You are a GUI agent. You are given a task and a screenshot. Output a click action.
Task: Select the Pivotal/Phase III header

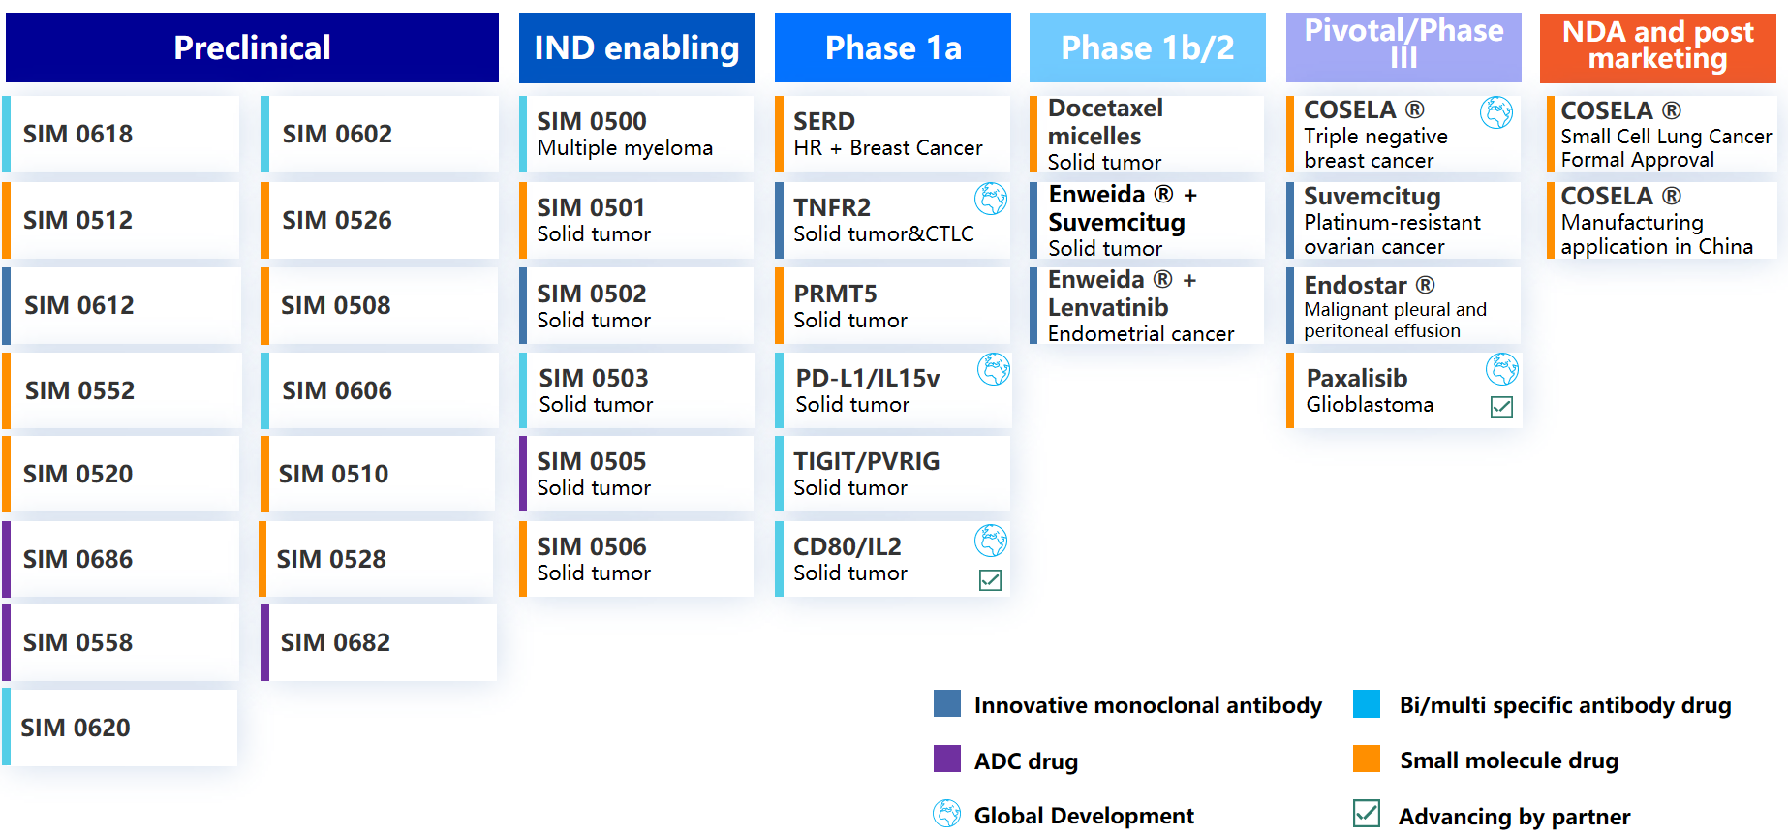click(1403, 47)
